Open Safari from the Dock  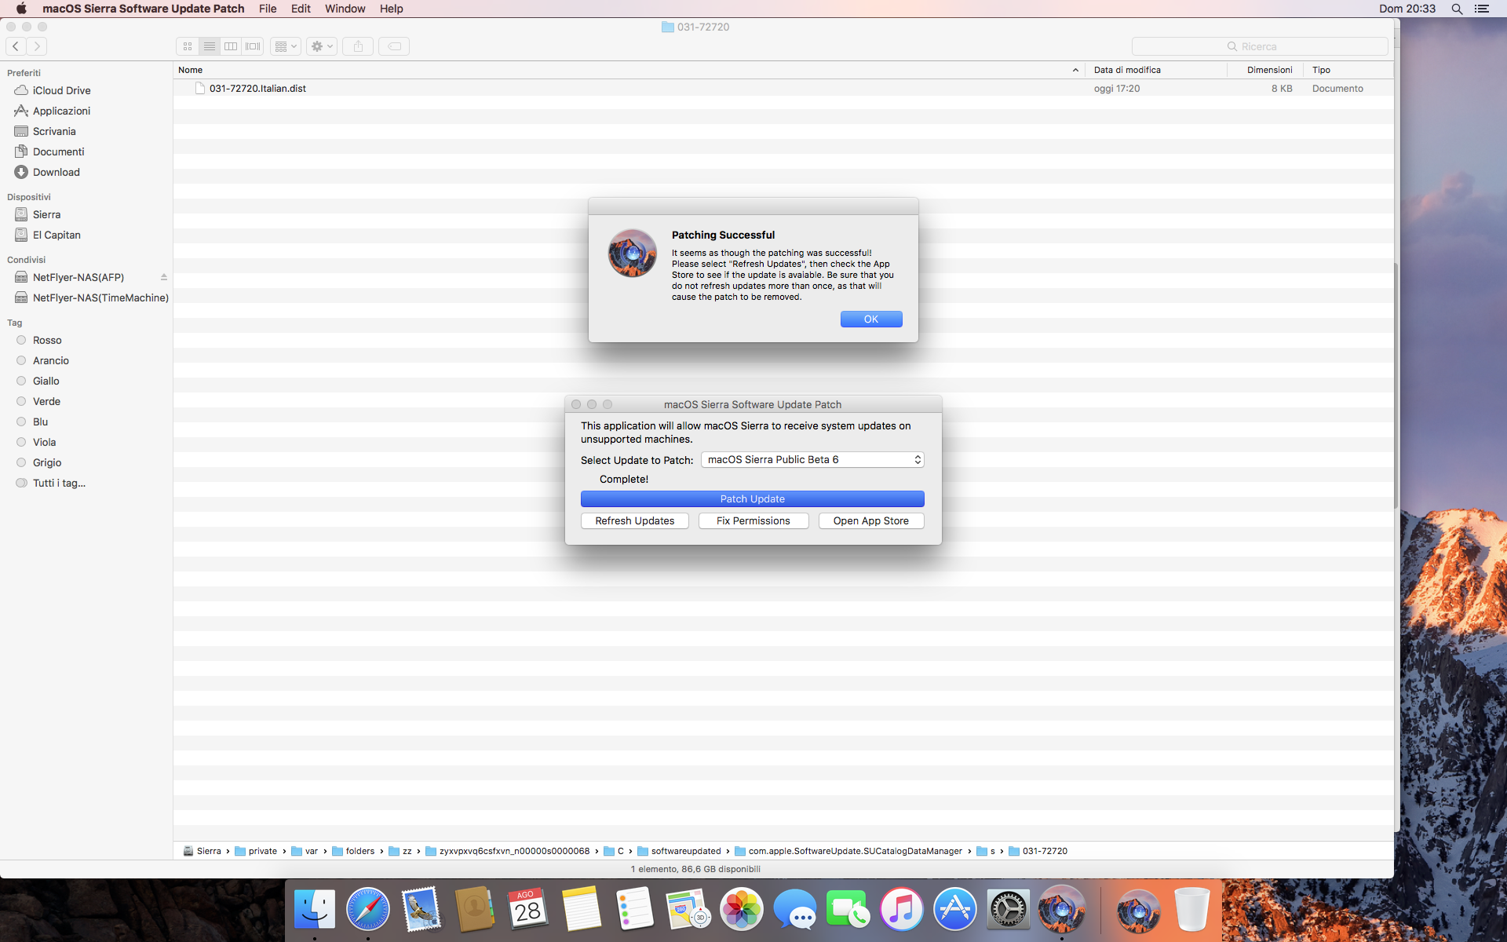[x=367, y=909]
